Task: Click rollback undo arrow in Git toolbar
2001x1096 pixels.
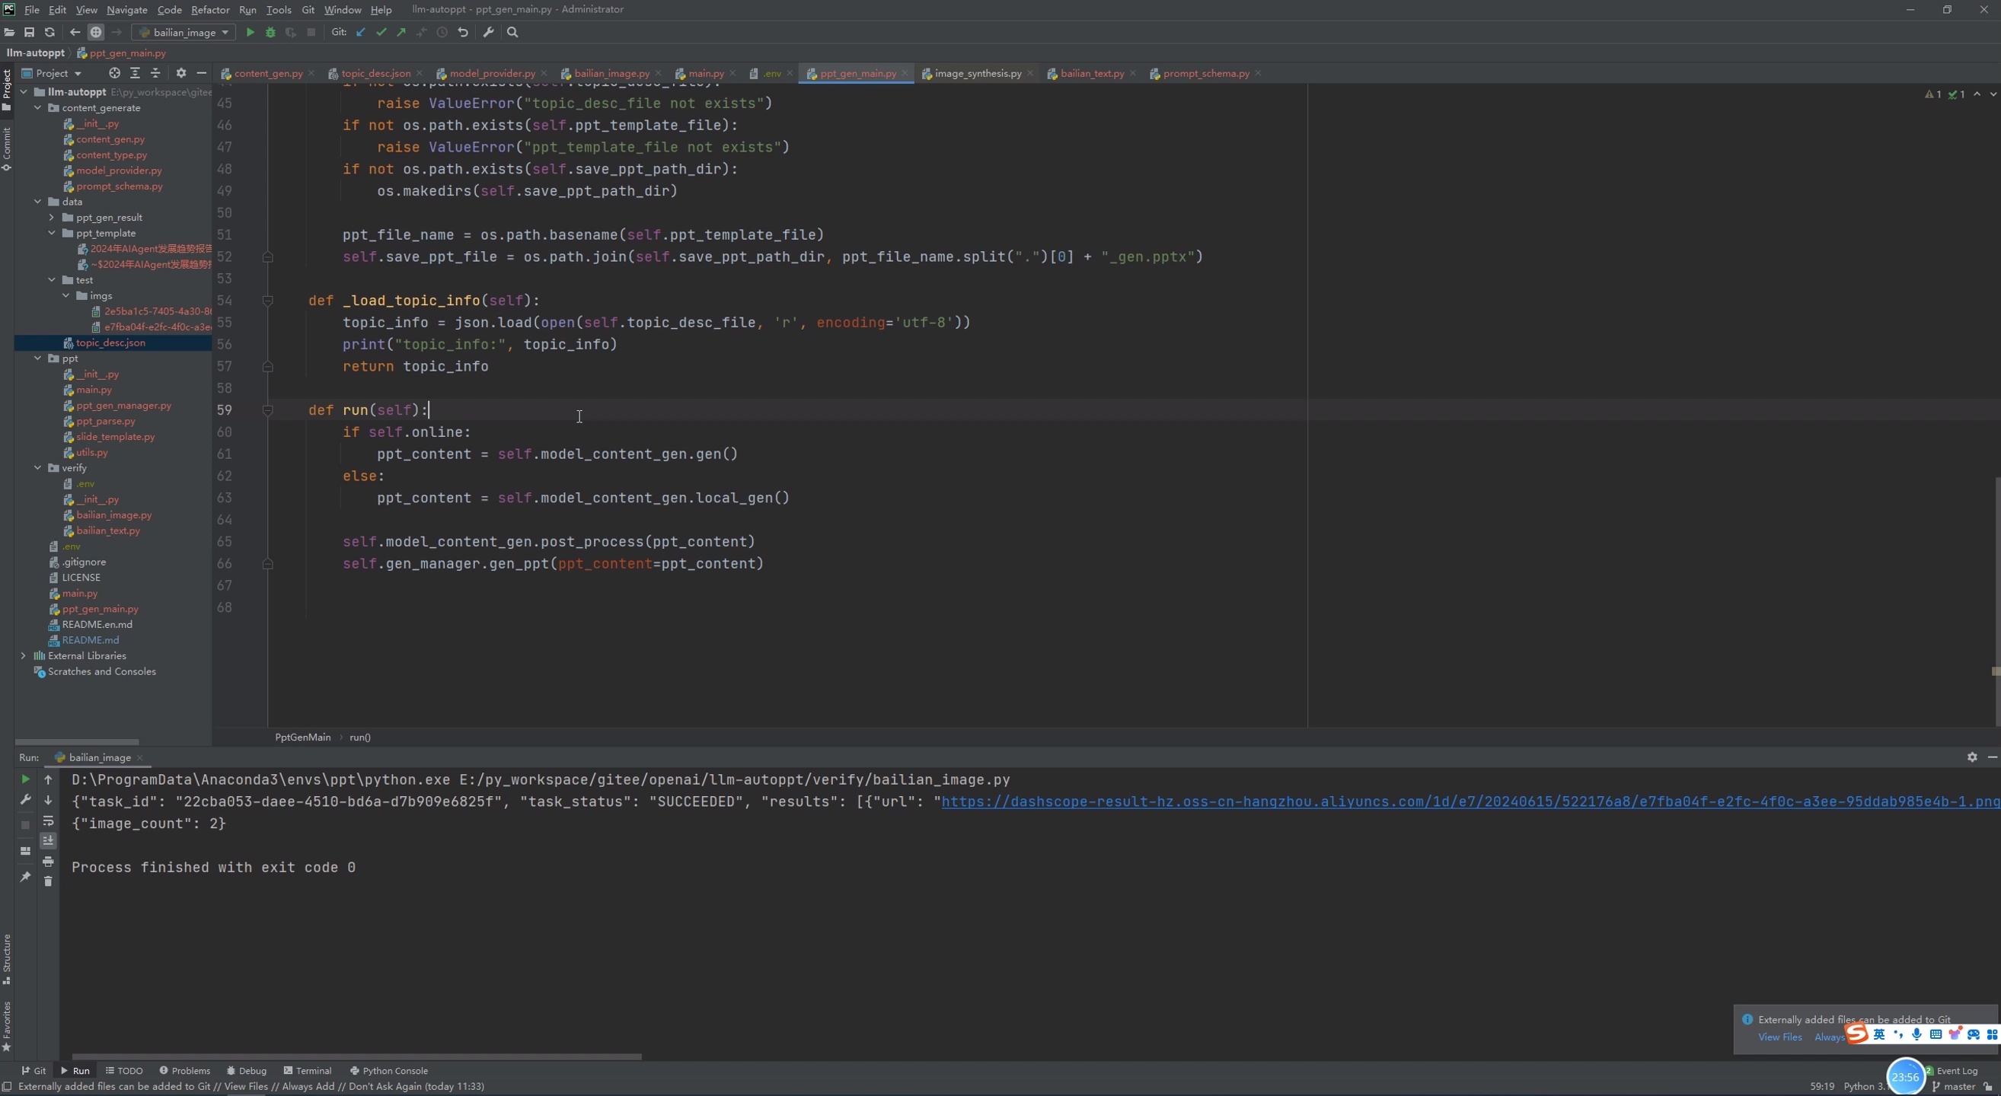Action: click(463, 33)
